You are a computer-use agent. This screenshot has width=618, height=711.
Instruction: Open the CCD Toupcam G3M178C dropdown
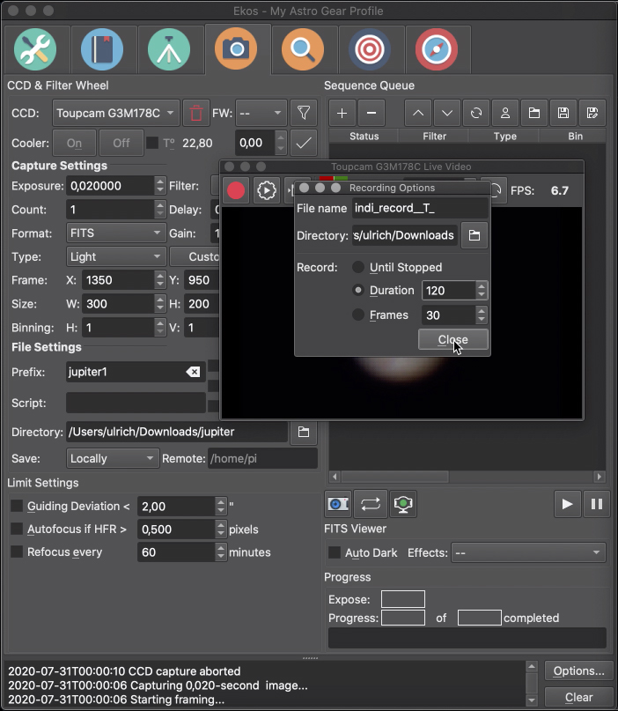point(116,113)
